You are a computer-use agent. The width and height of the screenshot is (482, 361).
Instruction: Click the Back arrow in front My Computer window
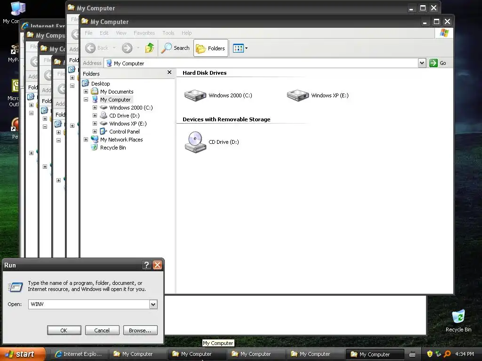pyautogui.click(x=90, y=48)
